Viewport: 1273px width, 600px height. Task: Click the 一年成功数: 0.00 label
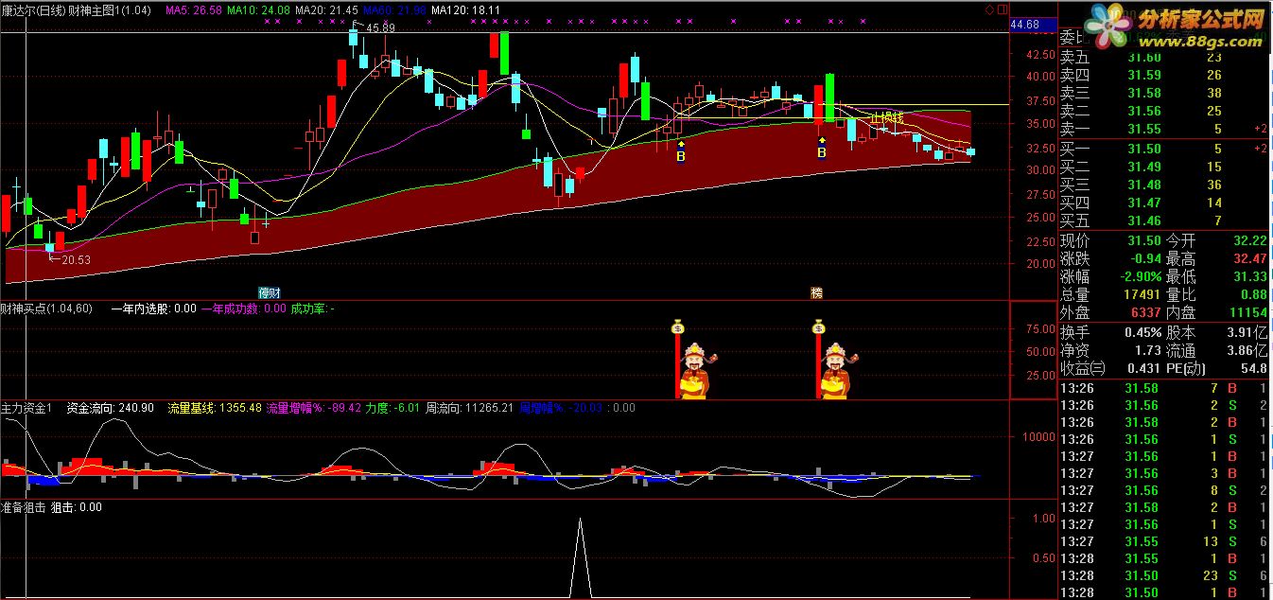[x=244, y=309]
